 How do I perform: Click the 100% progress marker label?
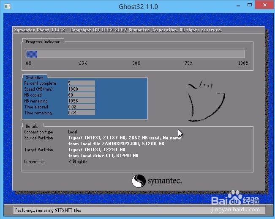[x=243, y=63]
